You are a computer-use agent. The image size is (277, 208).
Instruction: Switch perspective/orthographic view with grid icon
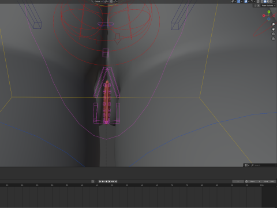[273, 39]
